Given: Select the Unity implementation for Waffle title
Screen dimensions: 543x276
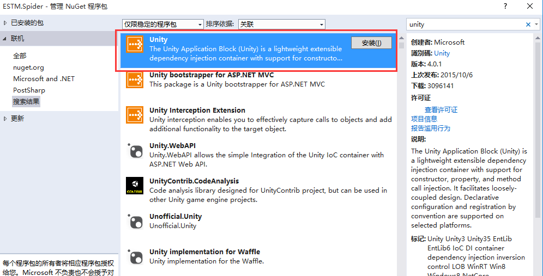Looking at the screenshot, I should tap(204, 252).
